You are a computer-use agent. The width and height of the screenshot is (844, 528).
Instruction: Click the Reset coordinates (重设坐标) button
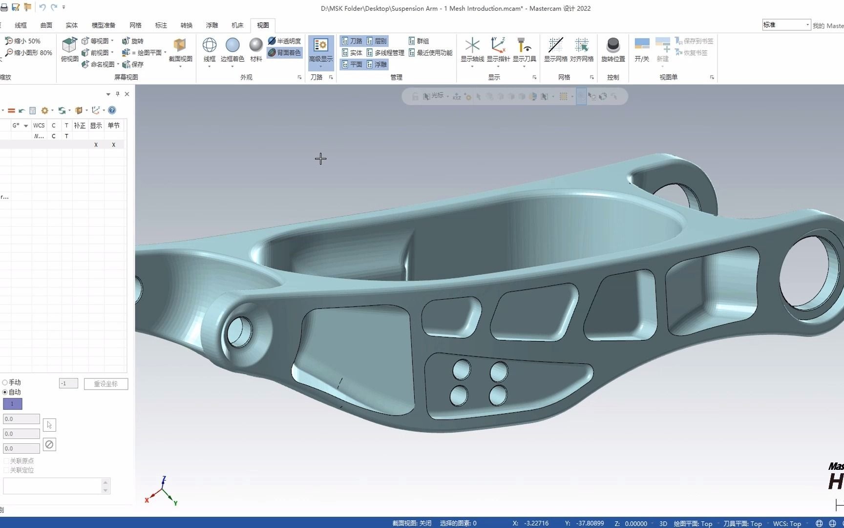tap(106, 384)
